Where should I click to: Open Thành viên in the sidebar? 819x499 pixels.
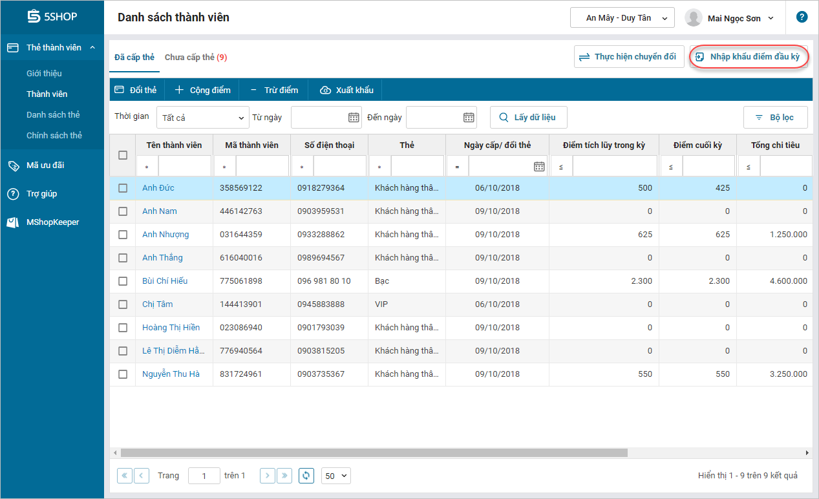pyautogui.click(x=47, y=94)
